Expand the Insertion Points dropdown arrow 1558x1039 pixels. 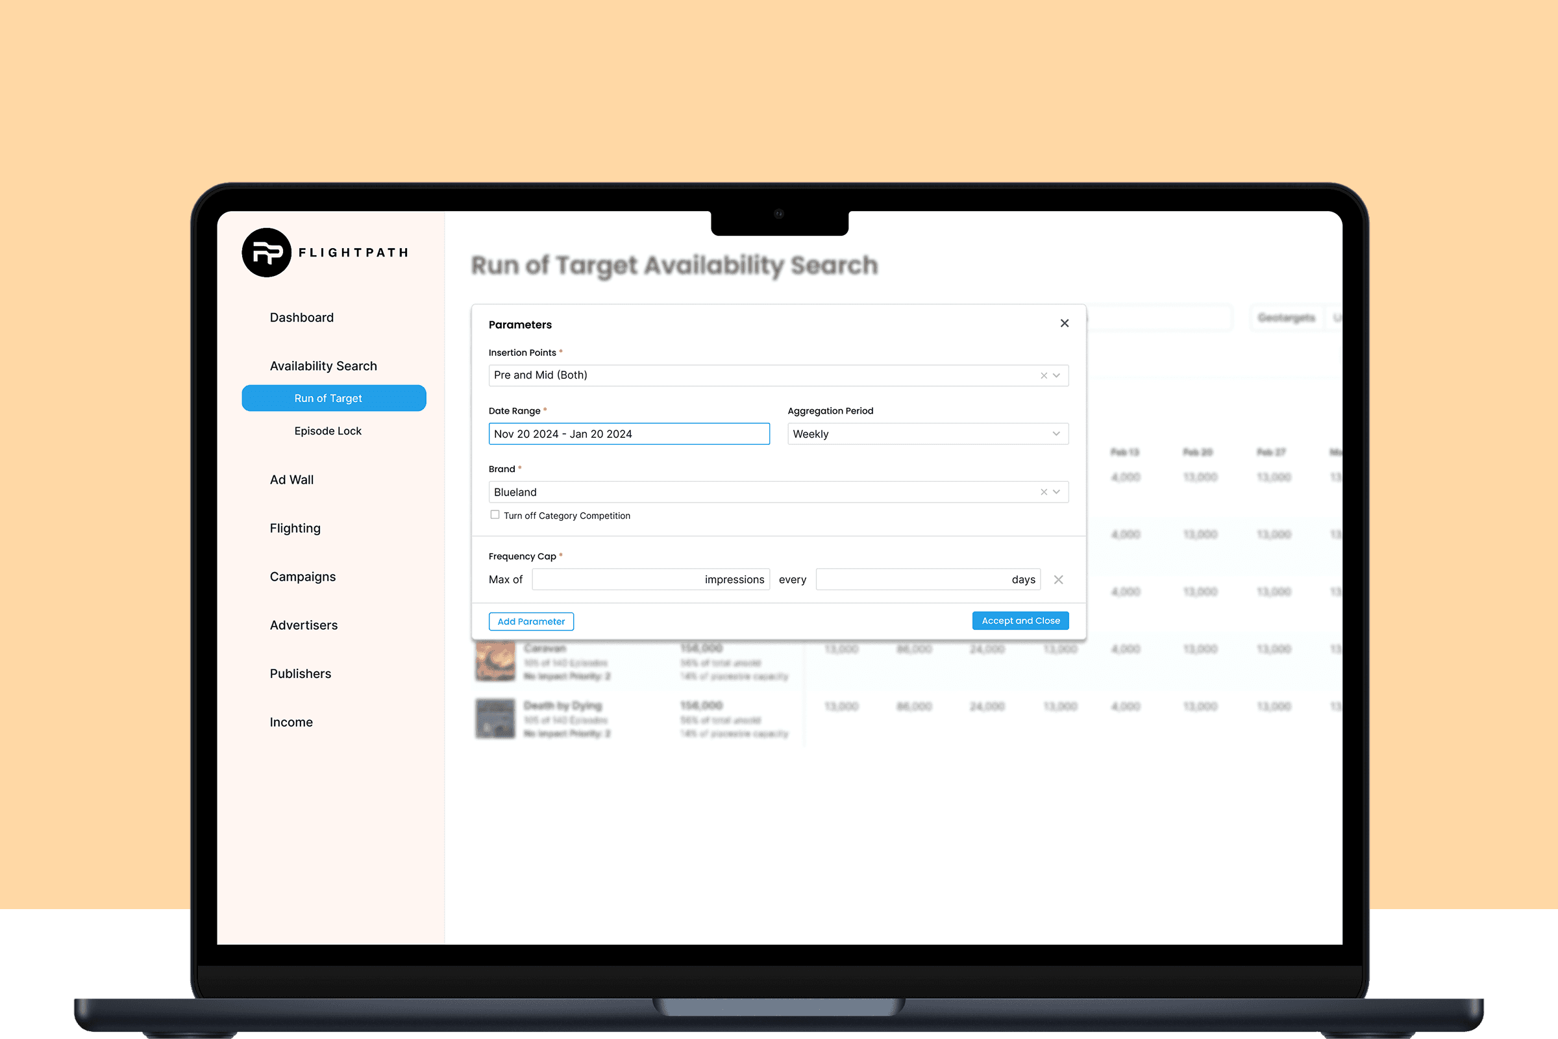[x=1057, y=376]
